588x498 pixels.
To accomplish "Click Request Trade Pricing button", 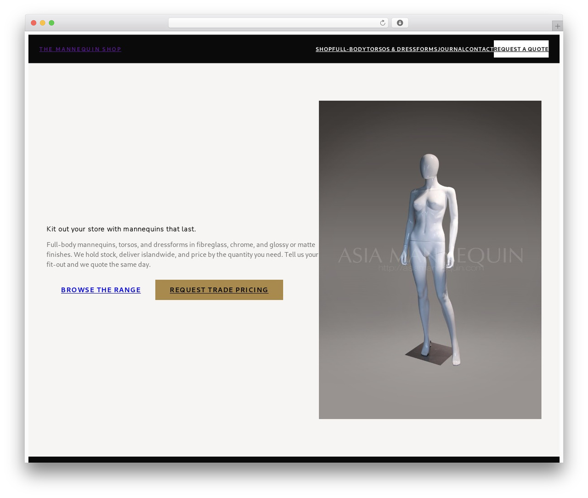I will tap(219, 290).
